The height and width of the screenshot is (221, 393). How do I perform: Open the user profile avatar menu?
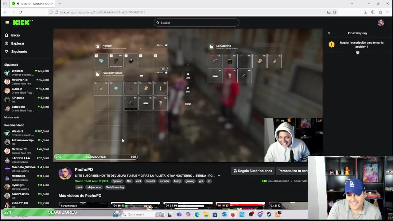point(381,23)
